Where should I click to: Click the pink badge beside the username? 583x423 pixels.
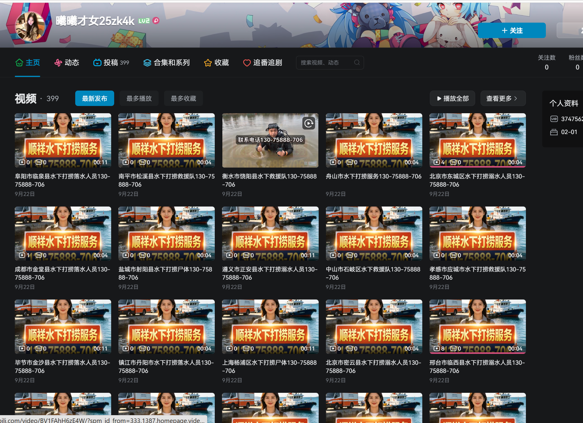coord(156,21)
